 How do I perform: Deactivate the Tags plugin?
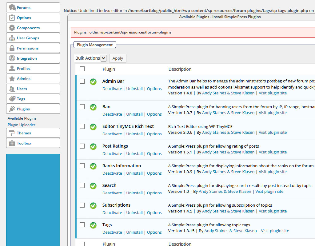(x=112, y=232)
